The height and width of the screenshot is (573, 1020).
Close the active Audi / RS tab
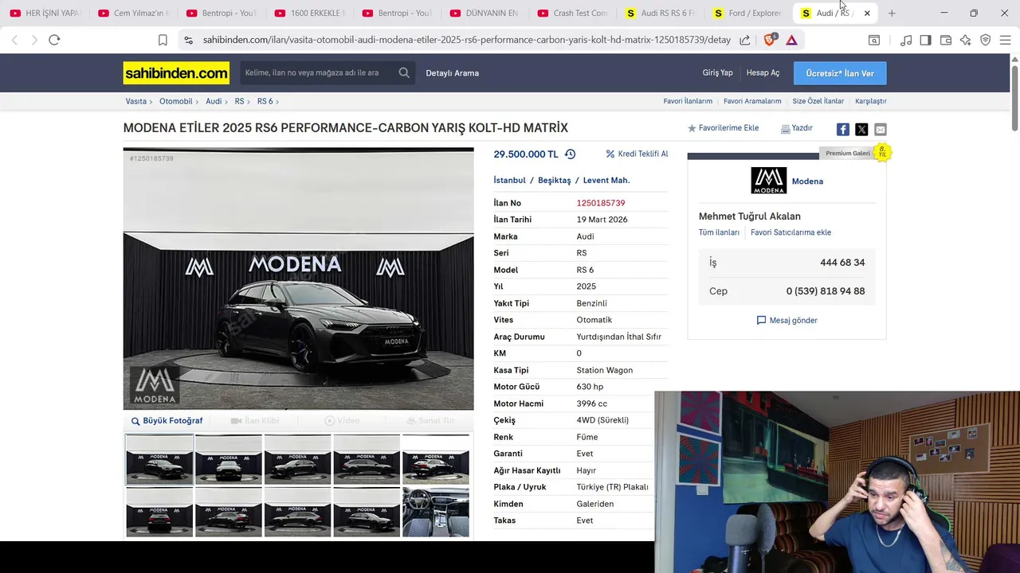coord(867,13)
